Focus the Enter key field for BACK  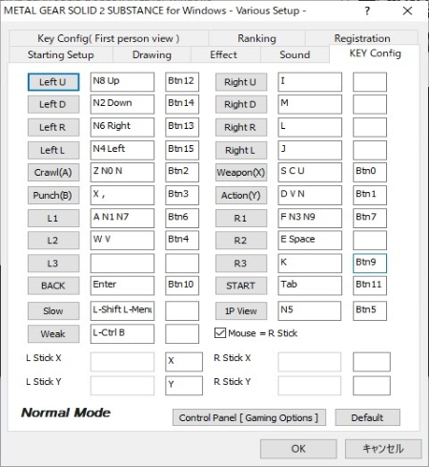pyautogui.click(x=122, y=286)
